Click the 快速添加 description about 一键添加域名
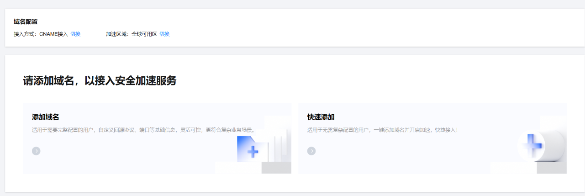The height and width of the screenshot is (196, 585). (382, 130)
